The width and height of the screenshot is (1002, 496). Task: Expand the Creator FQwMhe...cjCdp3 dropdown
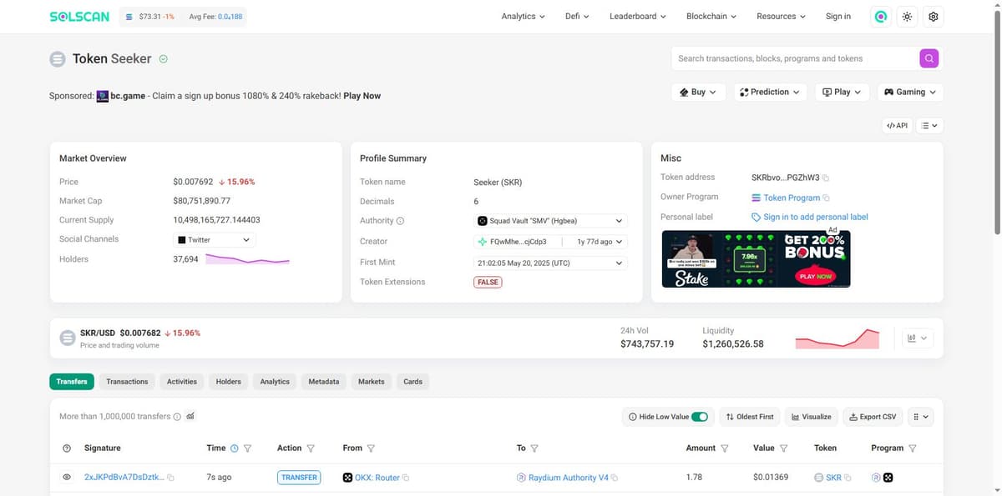pyautogui.click(x=550, y=242)
